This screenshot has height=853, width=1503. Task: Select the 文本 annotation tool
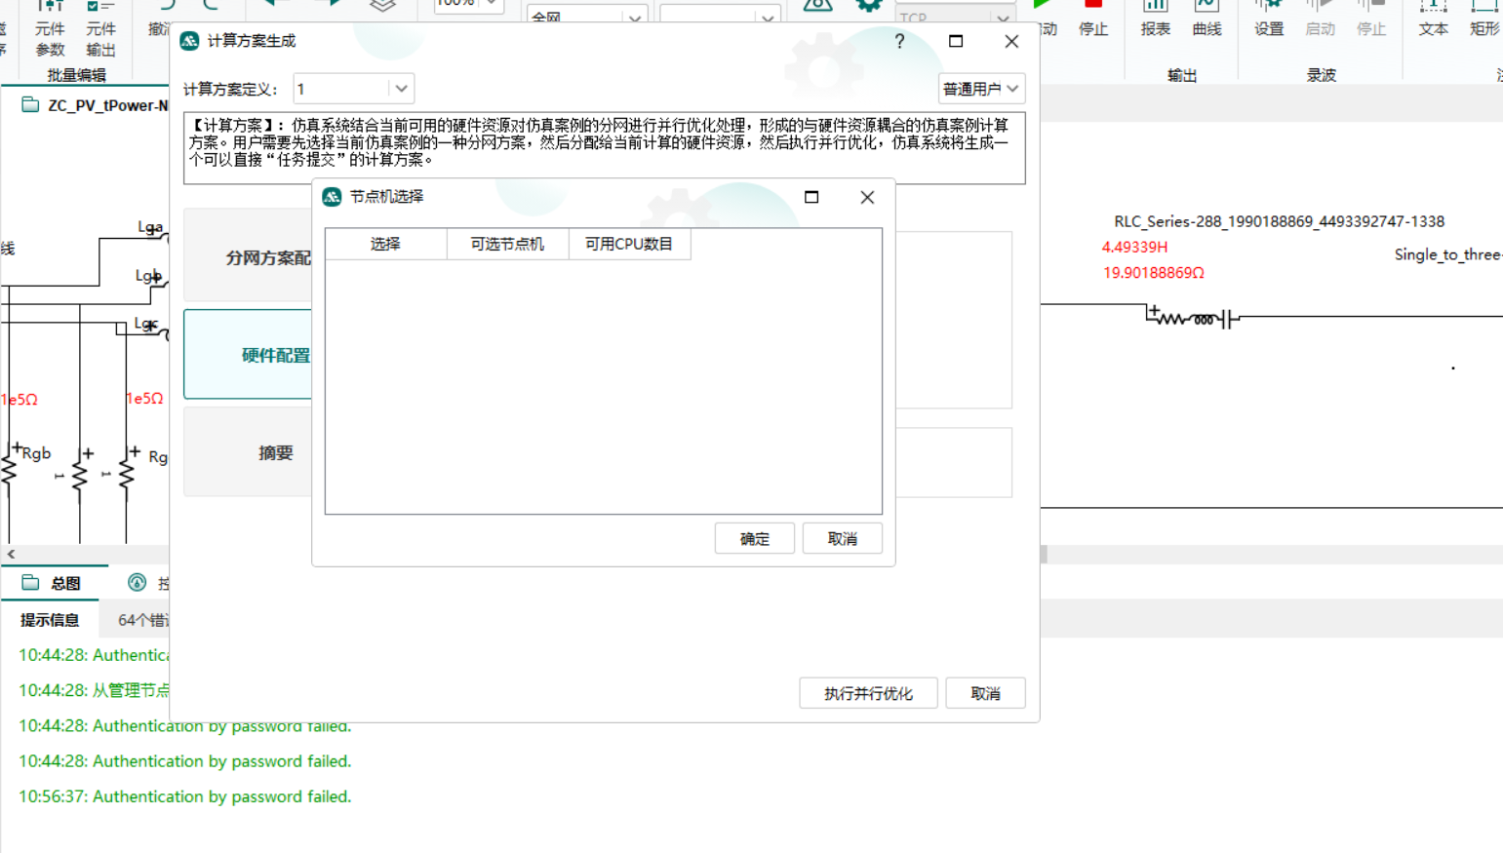1433,19
